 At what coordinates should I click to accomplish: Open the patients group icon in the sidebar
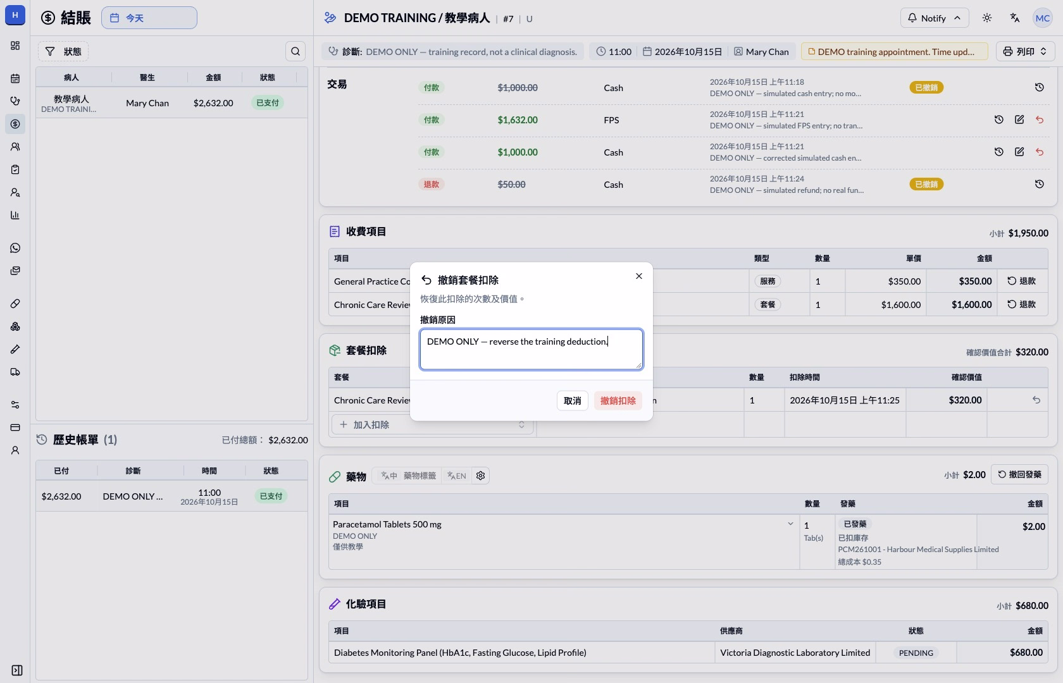click(x=15, y=147)
